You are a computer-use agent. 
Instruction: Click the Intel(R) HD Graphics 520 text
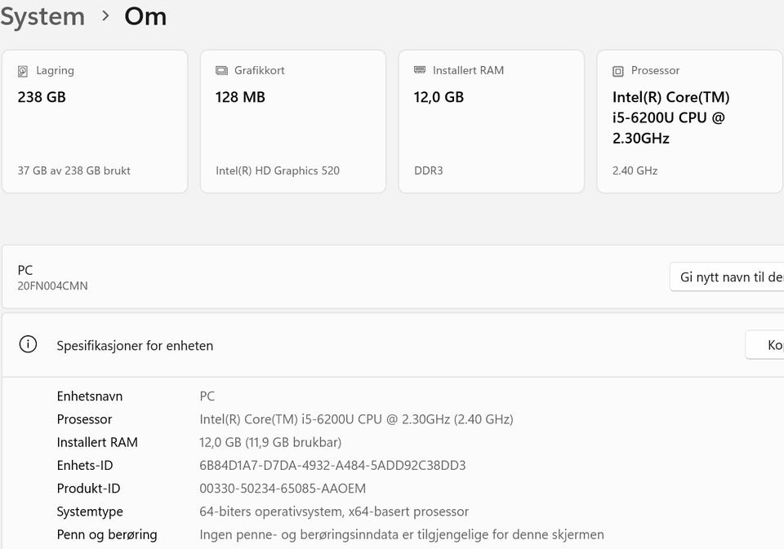pyautogui.click(x=278, y=170)
